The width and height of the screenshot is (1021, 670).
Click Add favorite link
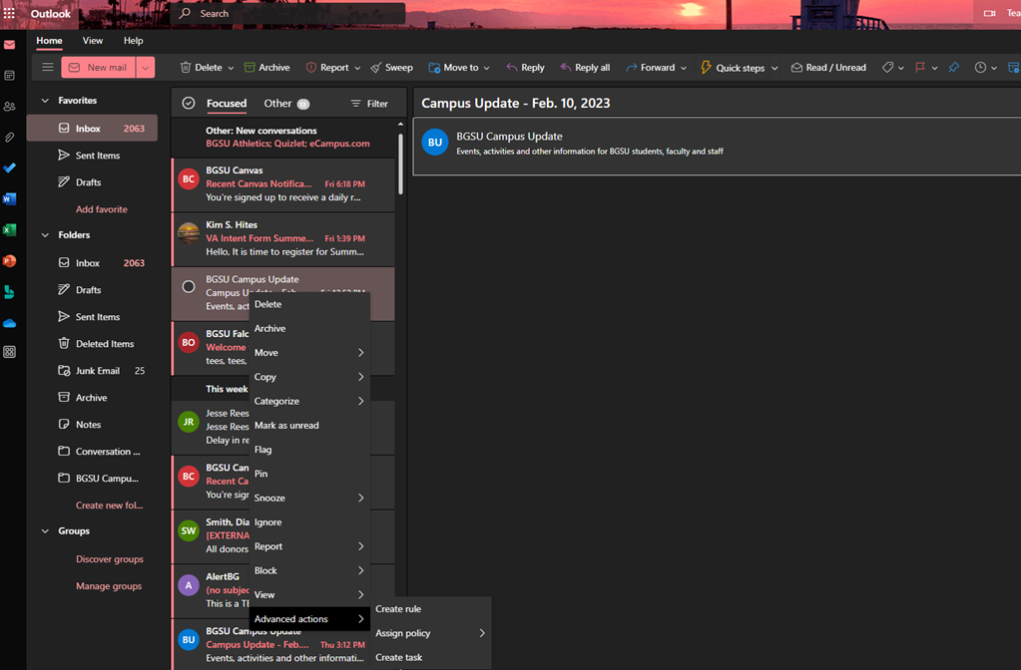(x=102, y=209)
